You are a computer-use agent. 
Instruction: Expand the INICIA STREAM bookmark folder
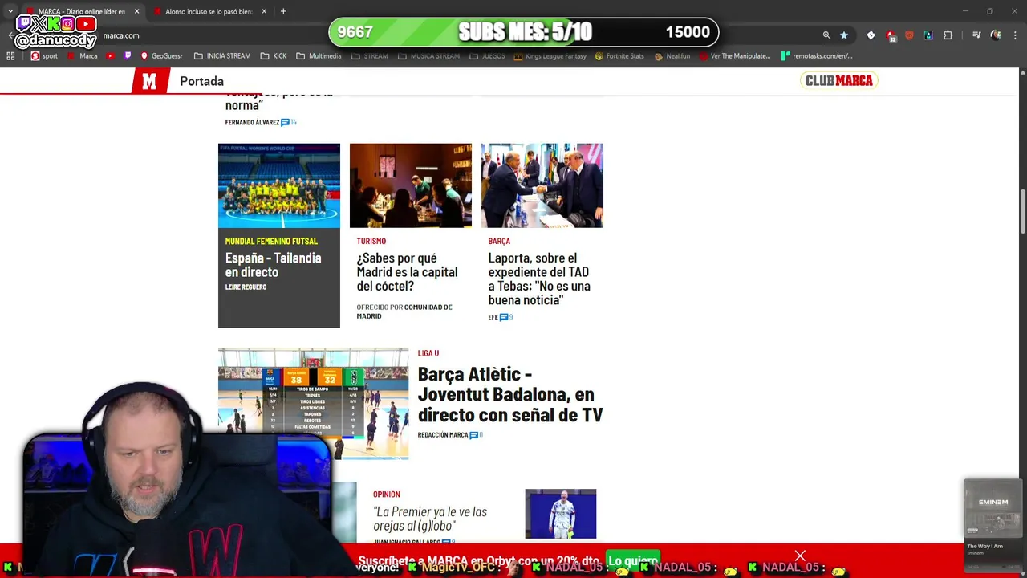click(222, 56)
